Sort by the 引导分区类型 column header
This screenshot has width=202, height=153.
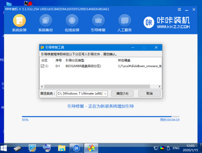click(x=75, y=60)
